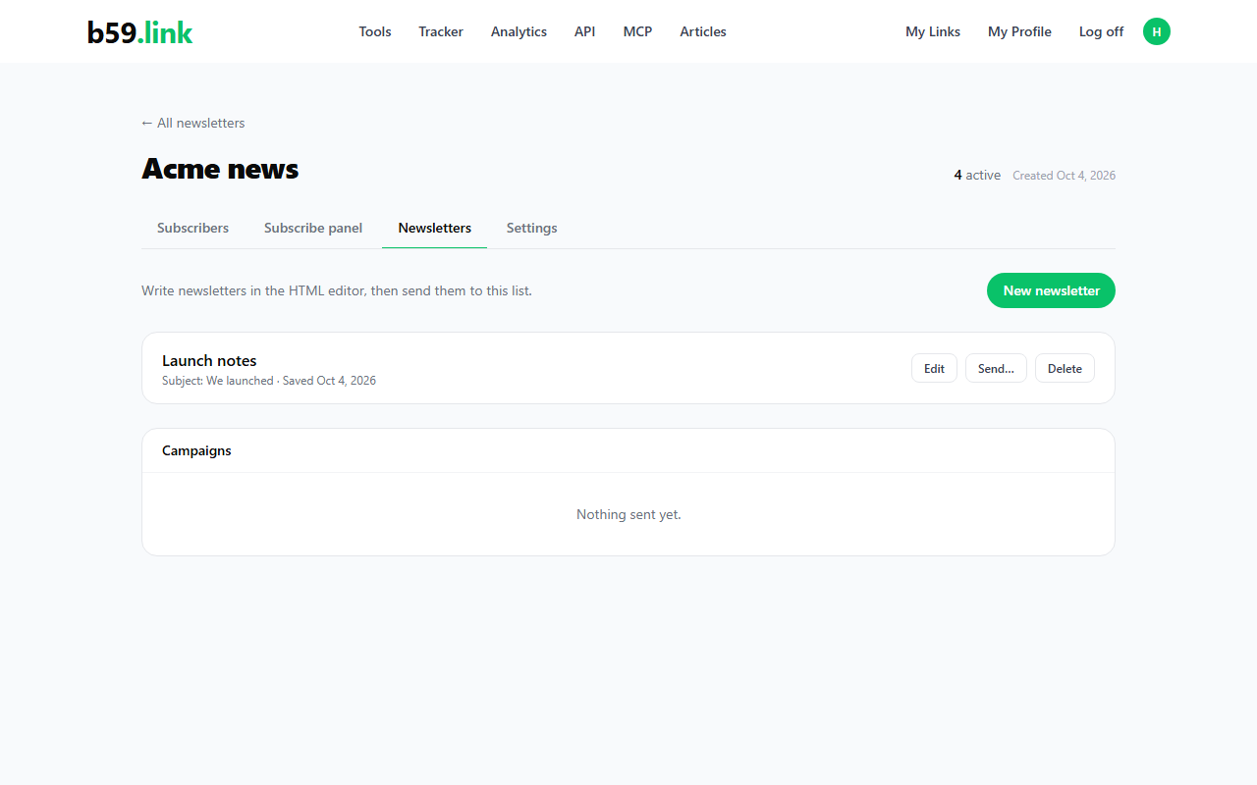Viewport: 1257px width, 785px height.
Task: Click the Nothing sent yet message
Action: click(628, 514)
